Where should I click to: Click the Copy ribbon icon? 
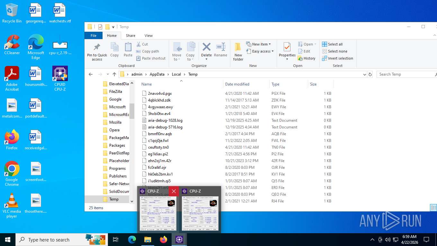tap(114, 50)
